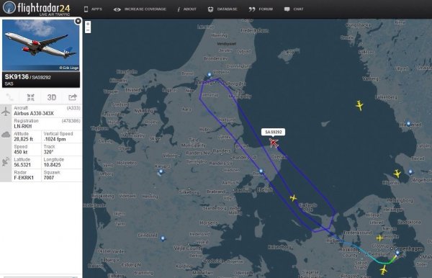Click the Copenhagen airport marker pin
Screen dimensions: 432x278
click(x=397, y=253)
